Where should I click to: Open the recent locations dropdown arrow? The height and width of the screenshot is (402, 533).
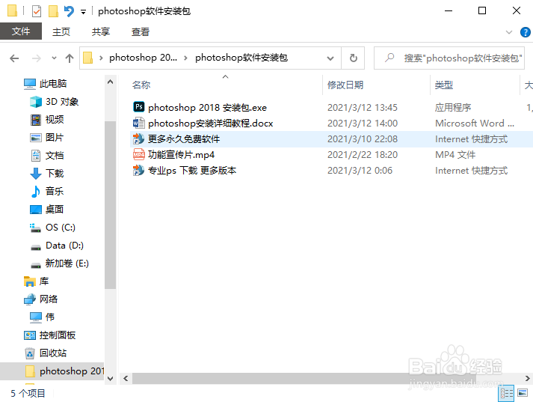point(54,58)
